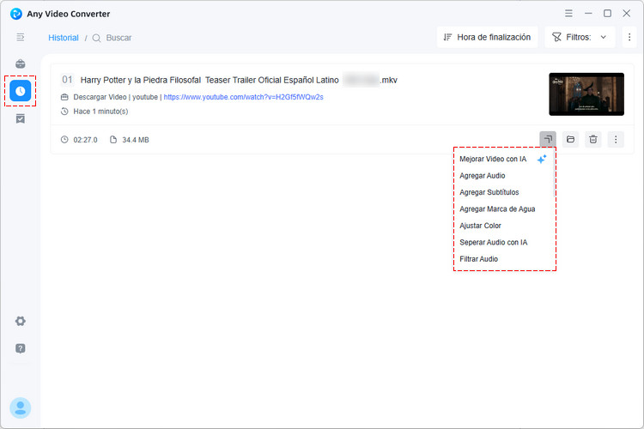Click the user account avatar
This screenshot has height=429, width=644.
20,408
